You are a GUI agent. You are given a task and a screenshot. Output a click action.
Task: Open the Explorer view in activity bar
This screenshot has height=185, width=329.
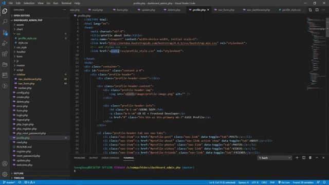click(5, 11)
